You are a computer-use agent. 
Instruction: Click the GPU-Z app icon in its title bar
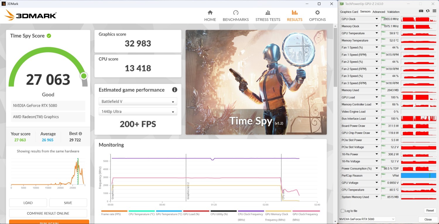342,4
